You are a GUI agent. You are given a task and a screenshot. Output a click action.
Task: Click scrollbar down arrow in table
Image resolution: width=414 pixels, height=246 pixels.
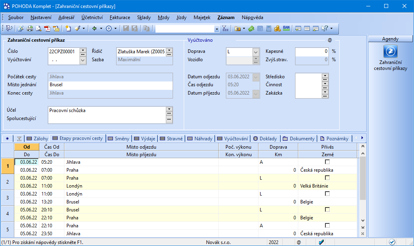pos(363,221)
